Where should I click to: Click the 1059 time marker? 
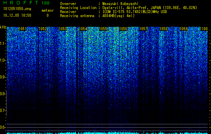[184, 29]
